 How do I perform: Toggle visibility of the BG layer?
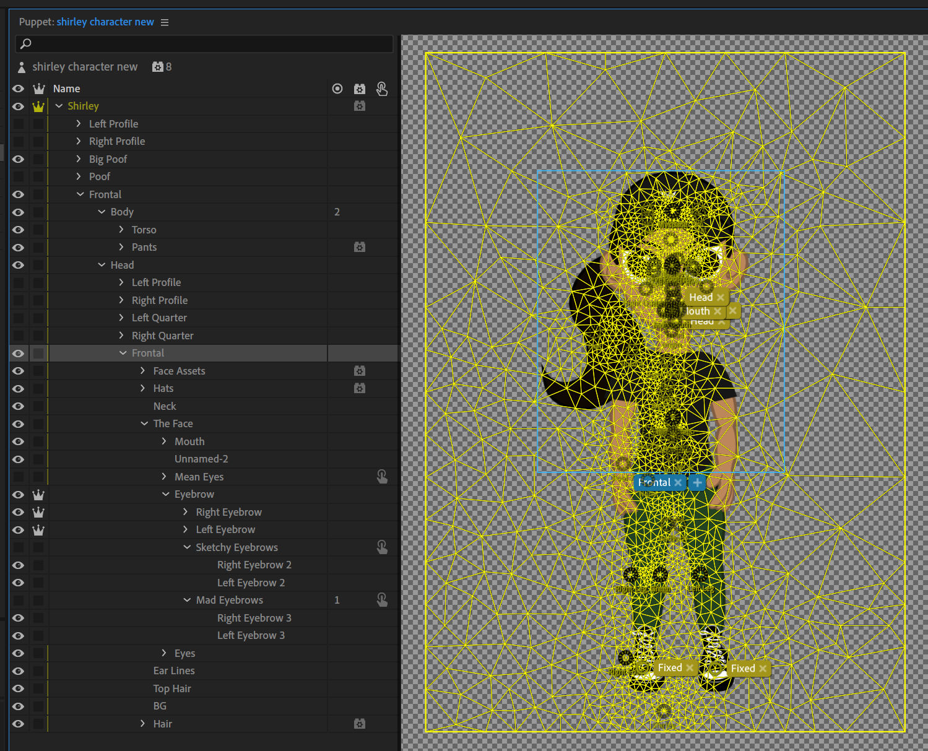[18, 706]
